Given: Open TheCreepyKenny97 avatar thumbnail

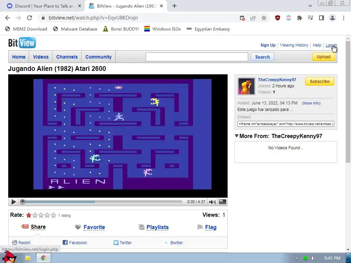Looking at the screenshot, I should (x=246, y=86).
